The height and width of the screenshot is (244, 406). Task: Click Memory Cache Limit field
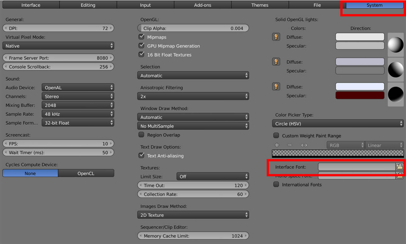tap(193, 236)
